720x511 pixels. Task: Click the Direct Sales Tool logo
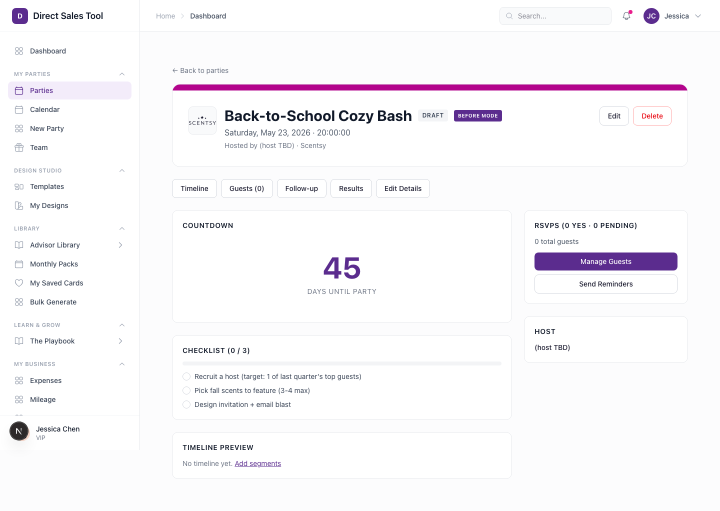20,16
